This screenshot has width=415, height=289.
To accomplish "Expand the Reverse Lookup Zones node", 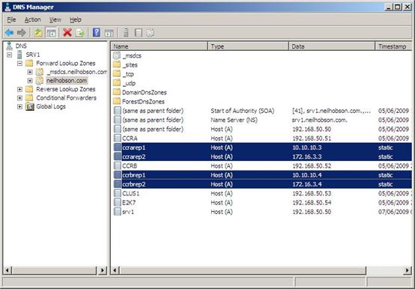I will point(19,89).
